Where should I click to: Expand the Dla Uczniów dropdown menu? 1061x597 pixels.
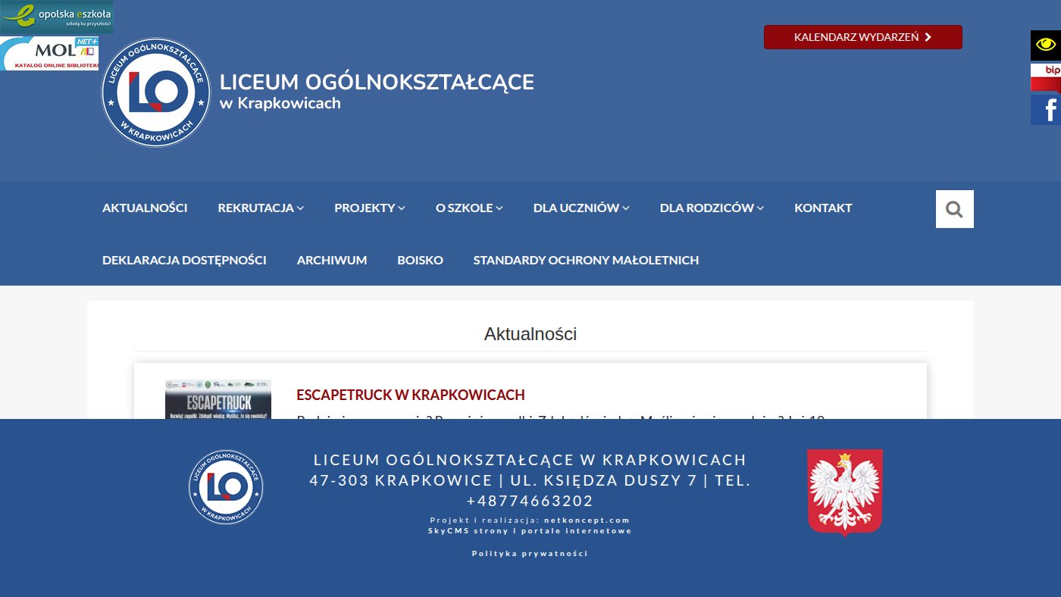(581, 208)
